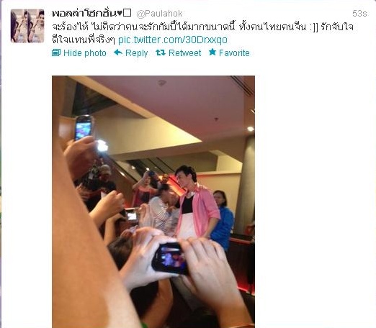
Task: Click the Hide photo image icon
Action: pyautogui.click(x=56, y=53)
